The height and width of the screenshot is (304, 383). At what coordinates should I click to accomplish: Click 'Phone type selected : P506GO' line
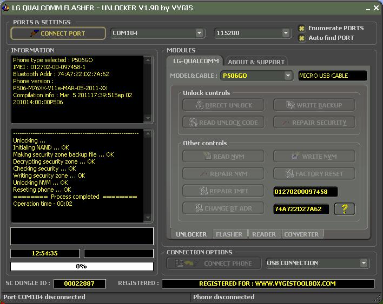pyautogui.click(x=53, y=60)
